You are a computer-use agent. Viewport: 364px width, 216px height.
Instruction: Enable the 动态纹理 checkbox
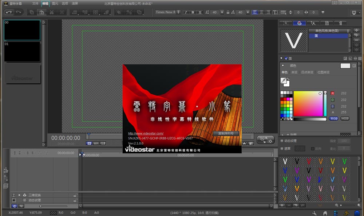tap(282, 141)
